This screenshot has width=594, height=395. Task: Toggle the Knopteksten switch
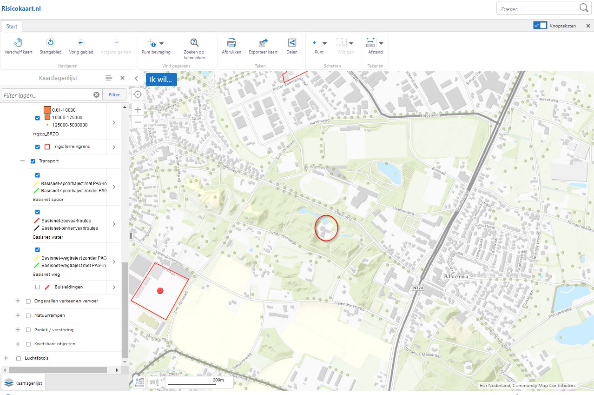(x=540, y=26)
